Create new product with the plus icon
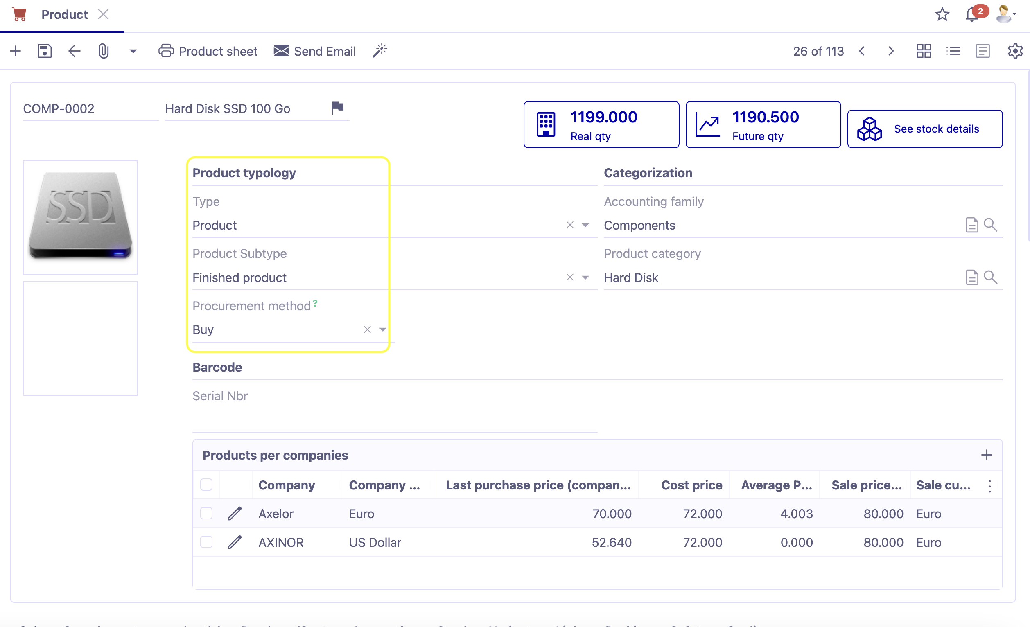This screenshot has width=1030, height=627. pos(15,51)
